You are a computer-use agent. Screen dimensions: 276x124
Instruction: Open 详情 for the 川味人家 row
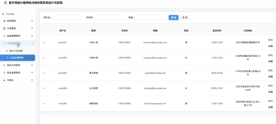270,46
